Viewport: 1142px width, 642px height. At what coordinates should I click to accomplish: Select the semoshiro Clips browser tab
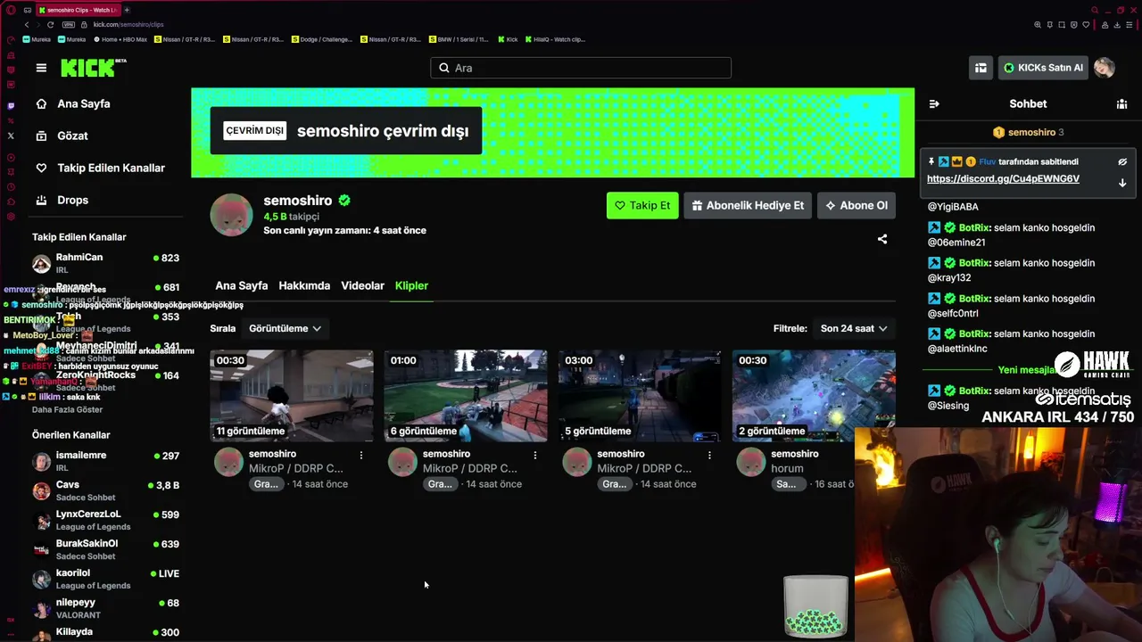78,10
